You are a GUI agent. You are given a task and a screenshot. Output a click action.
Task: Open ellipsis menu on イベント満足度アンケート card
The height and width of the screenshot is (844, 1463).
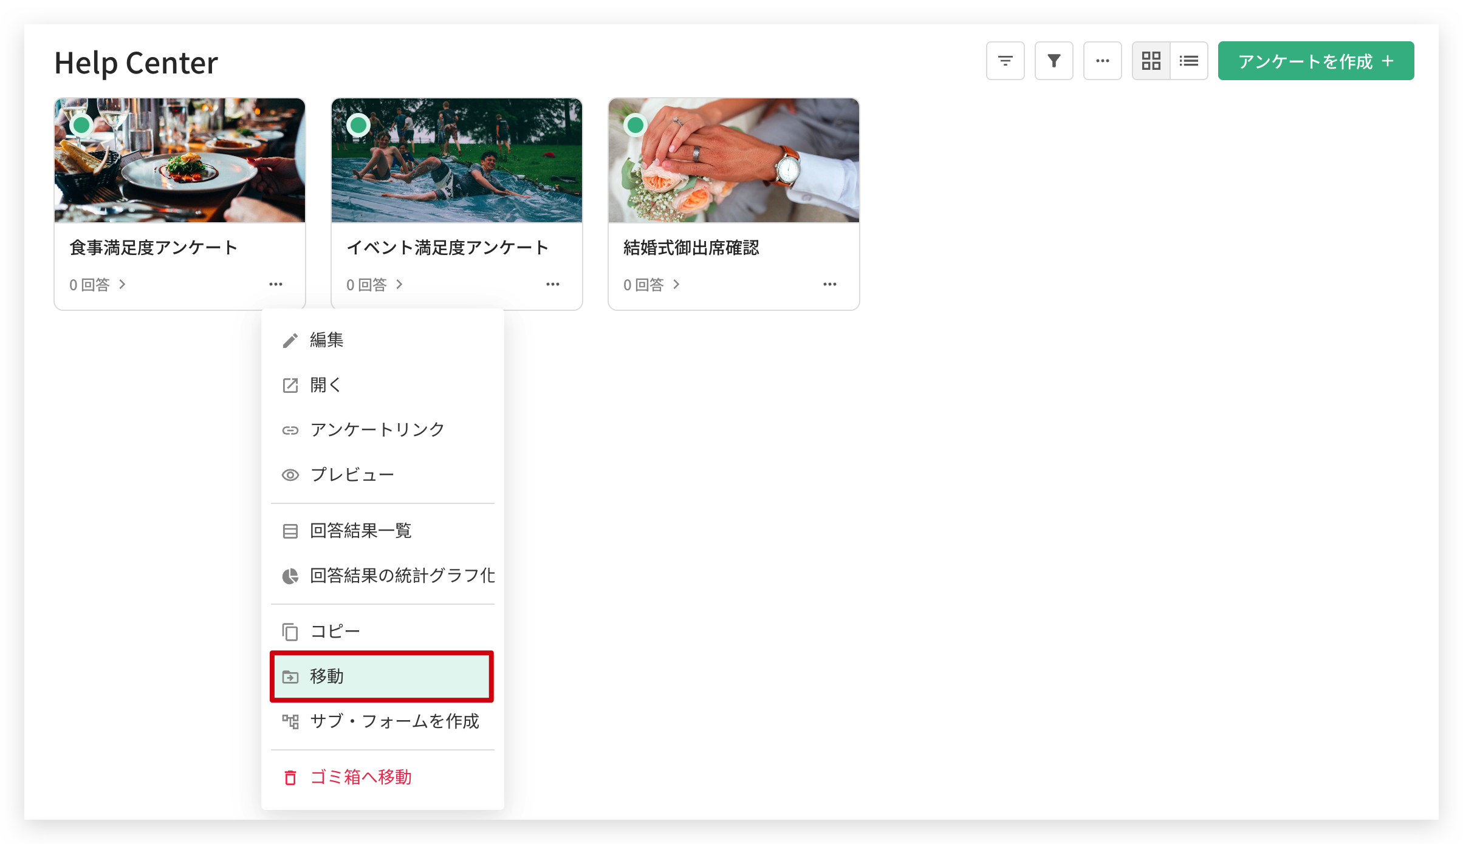pos(553,284)
